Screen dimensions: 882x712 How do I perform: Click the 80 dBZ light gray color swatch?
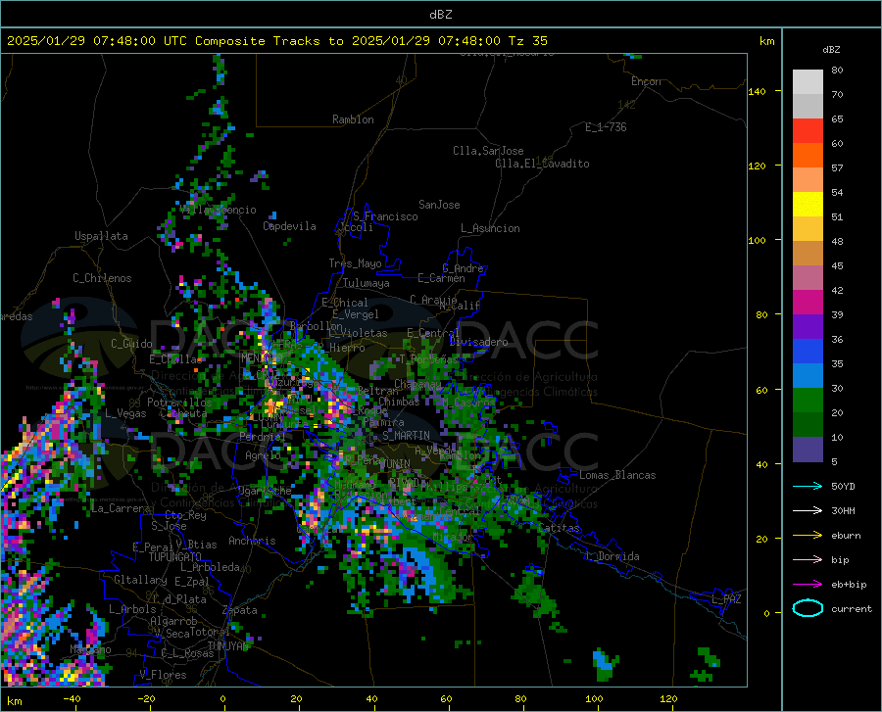click(808, 81)
